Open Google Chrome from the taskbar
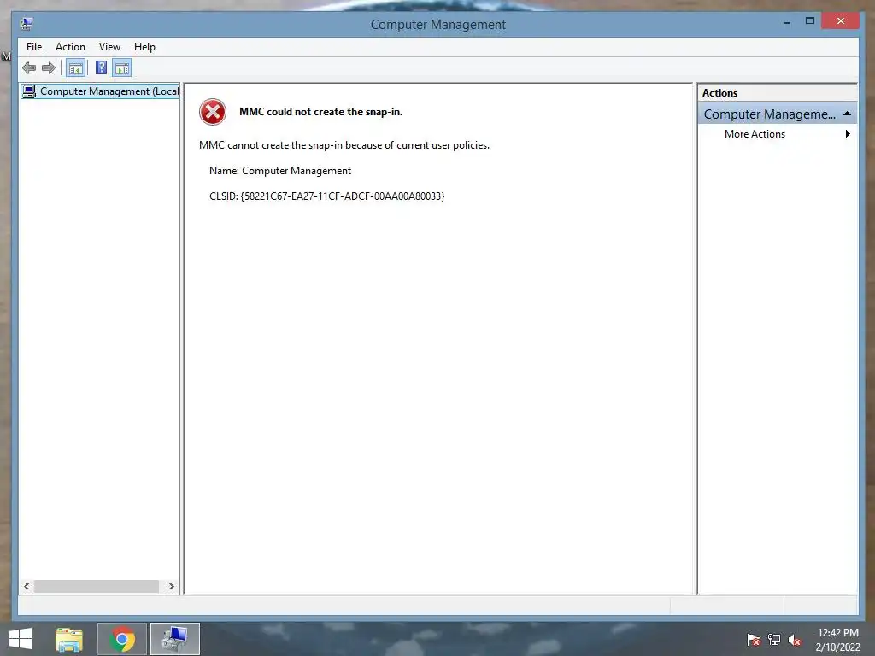 (122, 639)
